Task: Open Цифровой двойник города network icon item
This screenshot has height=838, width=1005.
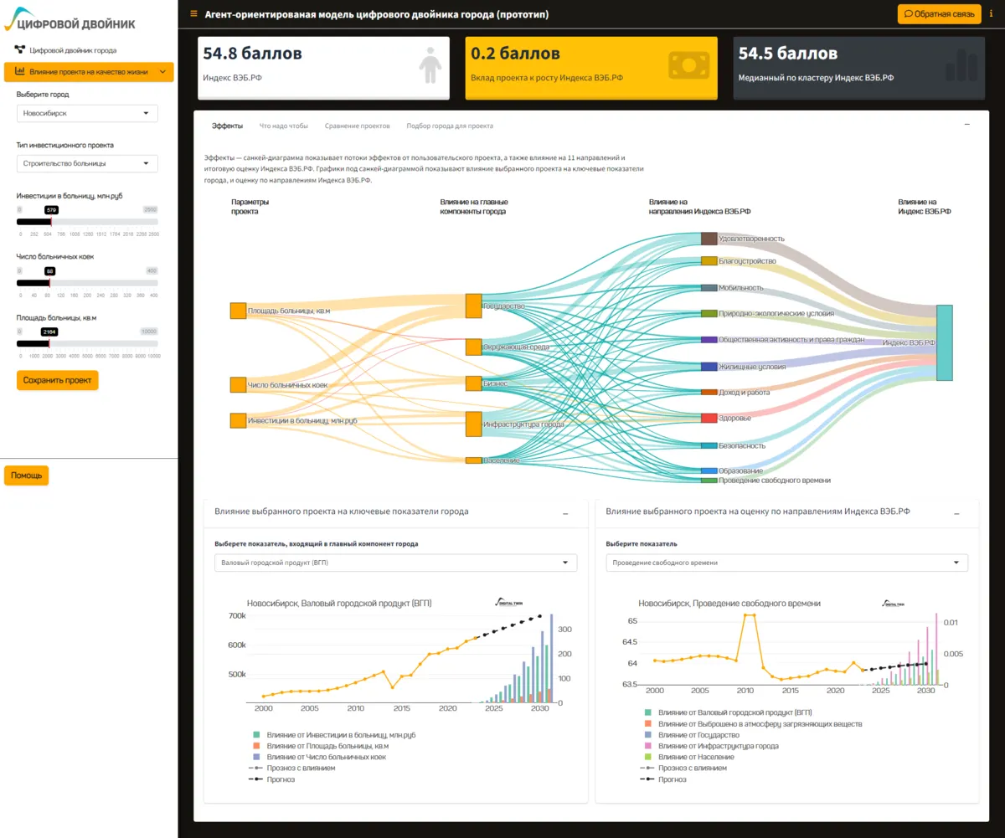Action: [x=19, y=50]
